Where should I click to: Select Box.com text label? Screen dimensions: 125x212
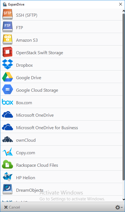[x=24, y=103]
